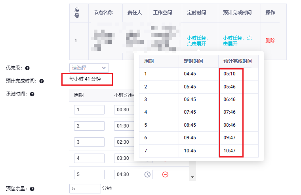Click the 节点名称 column header
This screenshot has height=195, width=301.
click(103, 13)
